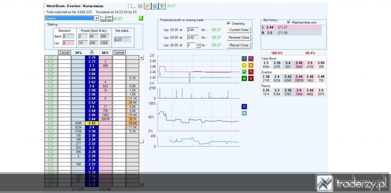Click the Standard Back stake field
This screenshot has width=391, height=193.
pos(69,36)
